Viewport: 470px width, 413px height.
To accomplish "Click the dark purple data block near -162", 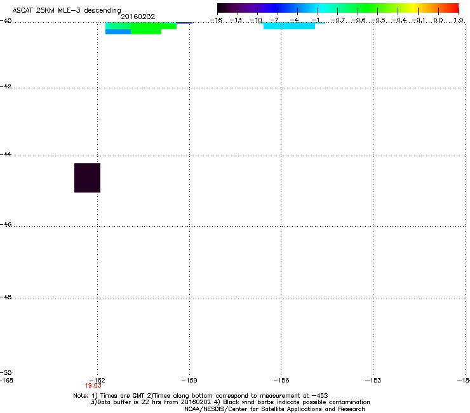I will click(x=87, y=178).
